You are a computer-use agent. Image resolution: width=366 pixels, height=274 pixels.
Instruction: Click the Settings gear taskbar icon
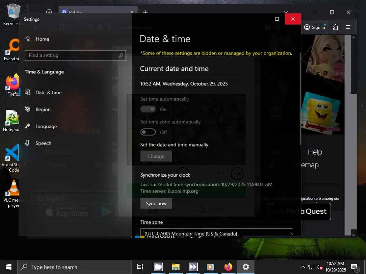pos(246,267)
